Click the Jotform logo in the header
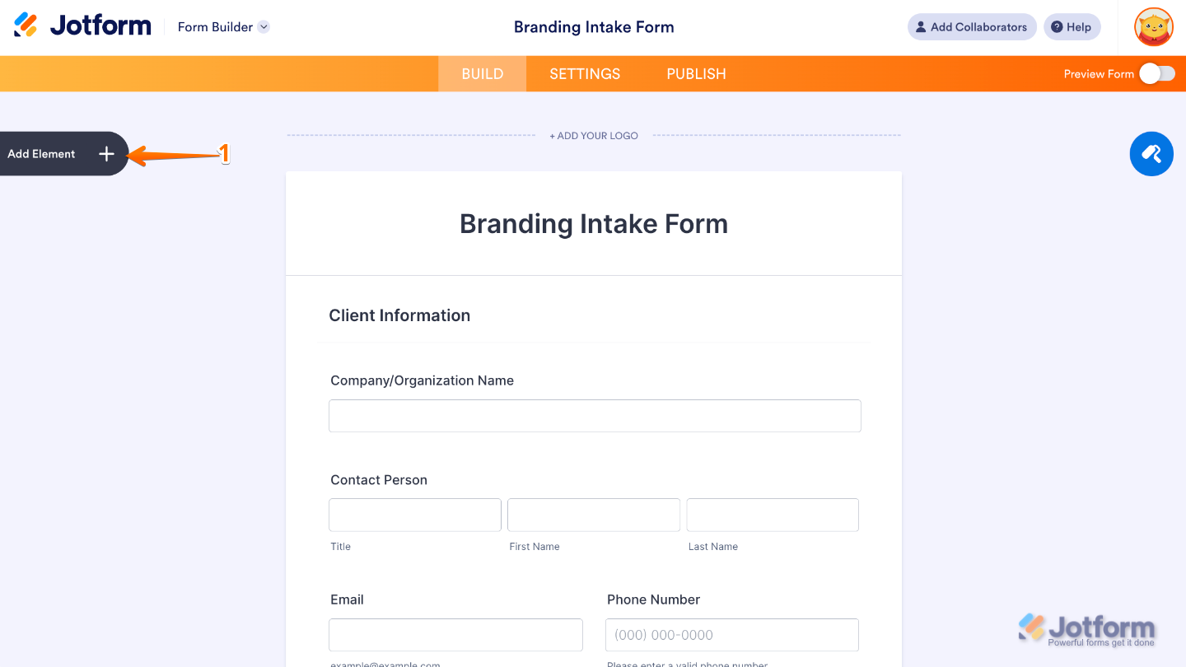 81,25
